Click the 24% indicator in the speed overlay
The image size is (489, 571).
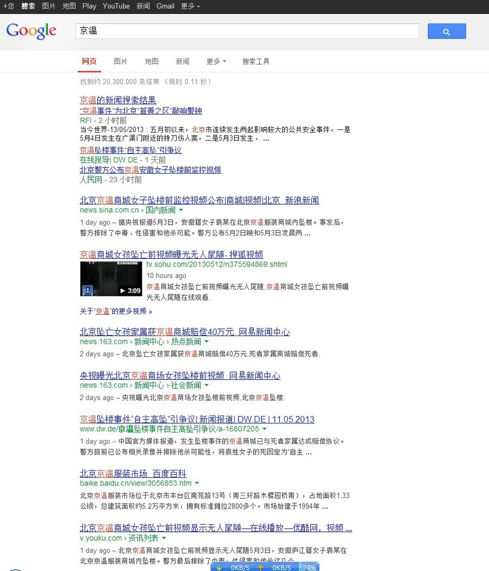click(309, 567)
